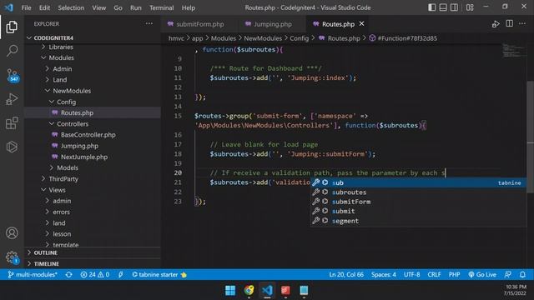Image resolution: width=534 pixels, height=300 pixels.
Task: Open the Search view in activity bar
Action: (x=12, y=51)
